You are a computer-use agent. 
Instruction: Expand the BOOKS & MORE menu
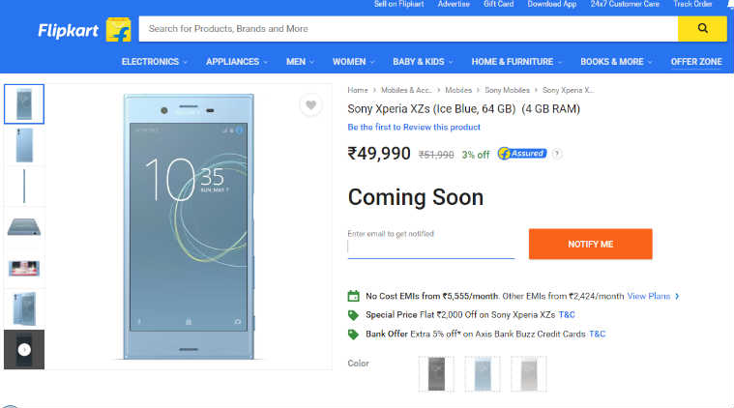click(616, 62)
